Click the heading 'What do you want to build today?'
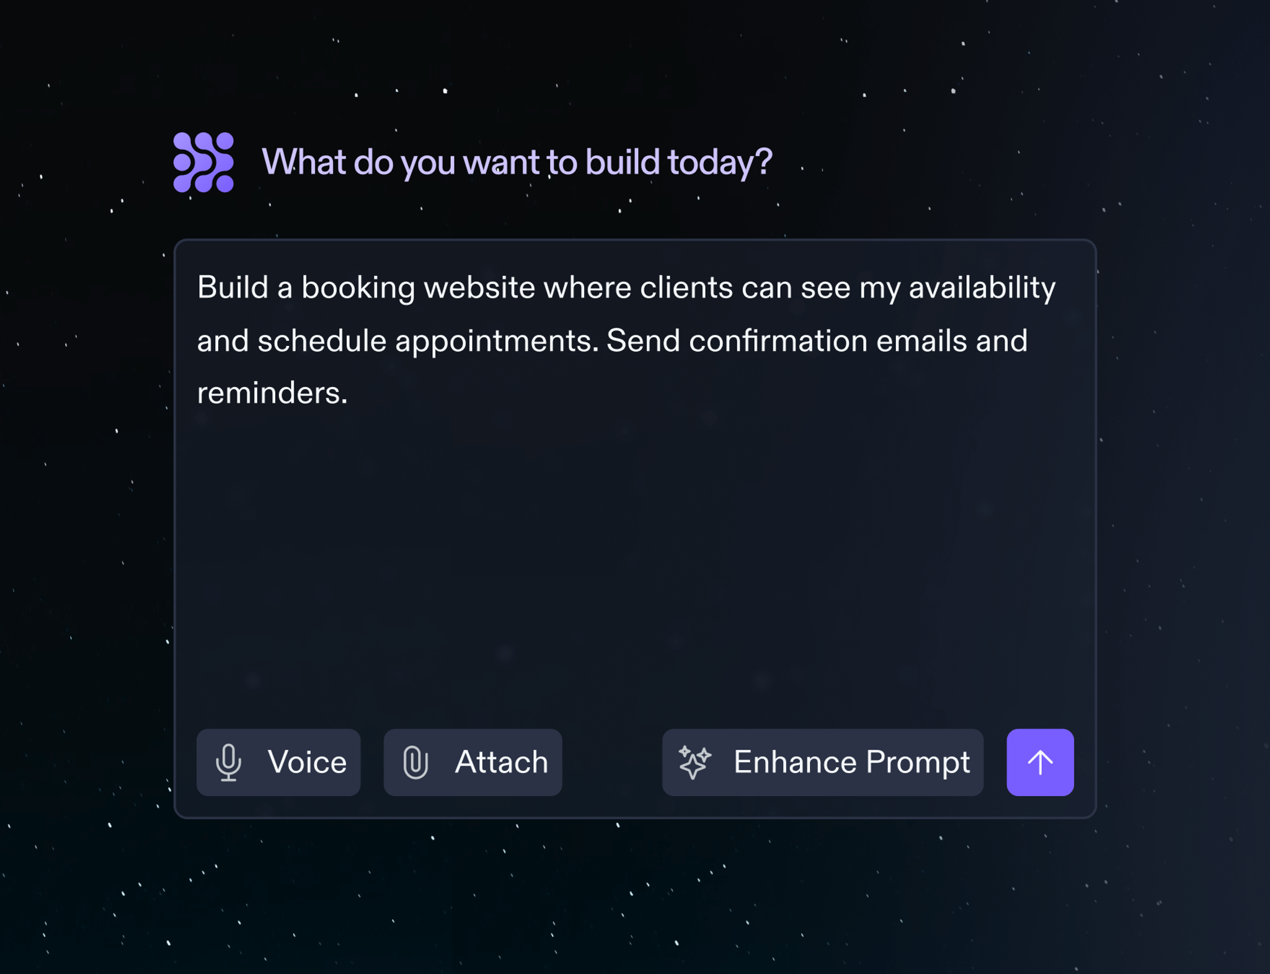This screenshot has height=974, width=1270. (517, 162)
